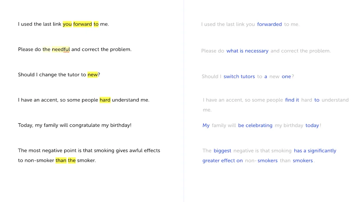Viewport: 364px width, 202px height.
Task: Click the highlighted word "you" in first sentence
Action: click(x=67, y=24)
